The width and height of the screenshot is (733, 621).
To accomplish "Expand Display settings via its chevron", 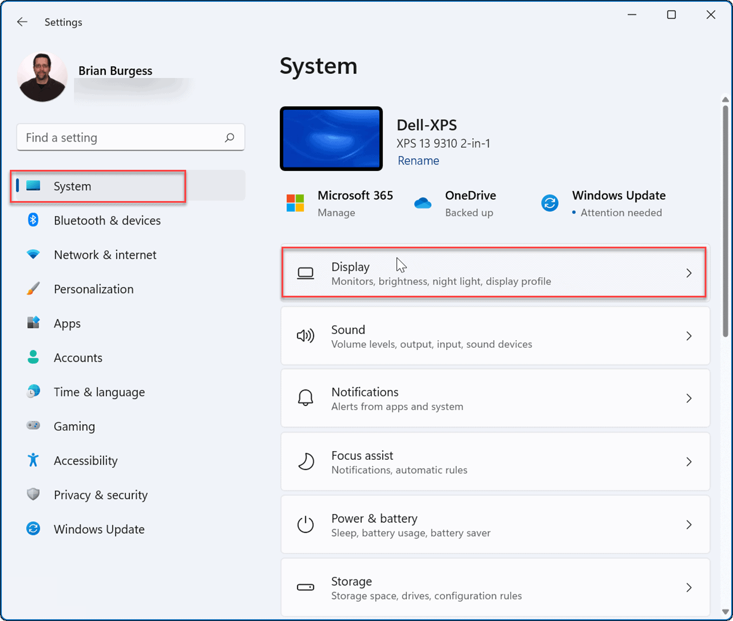I will [x=688, y=273].
